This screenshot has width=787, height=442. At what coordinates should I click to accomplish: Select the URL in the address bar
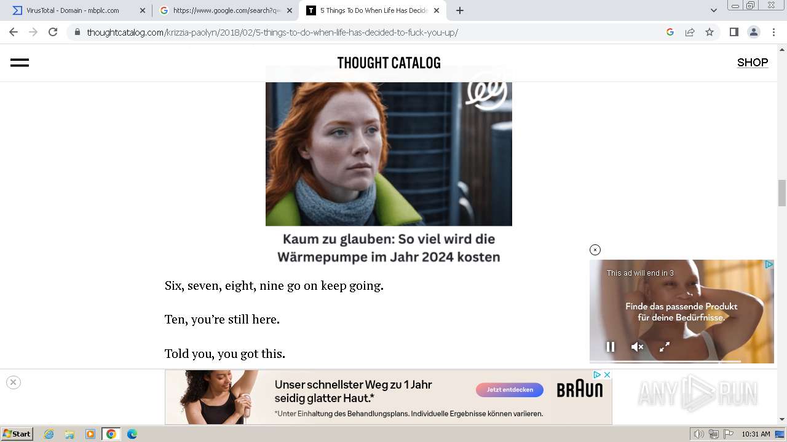click(x=272, y=32)
